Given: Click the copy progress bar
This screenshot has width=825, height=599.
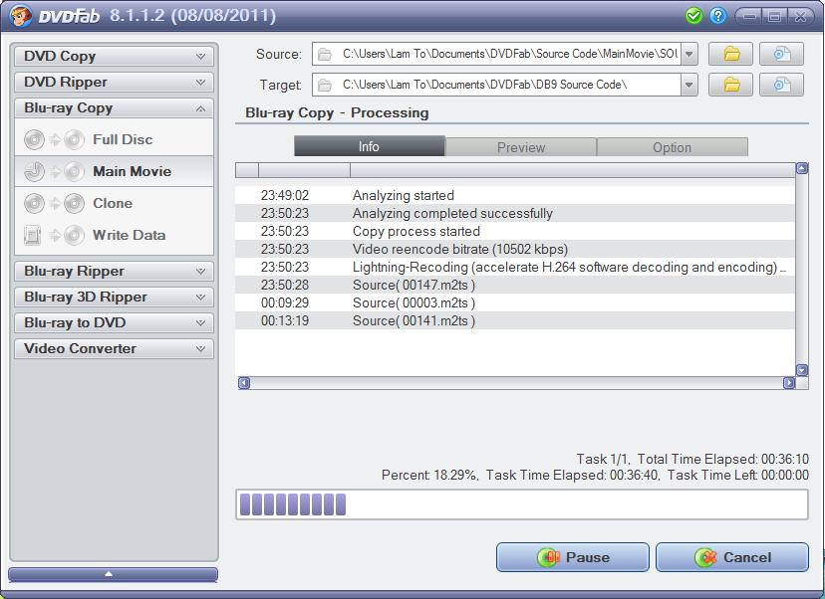Looking at the screenshot, I should [522, 504].
